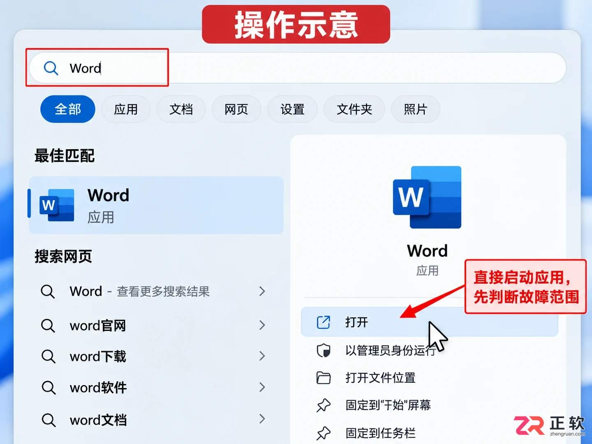The image size is (592, 444).
Task: Click the search icon beside word文档
Action: pos(49,420)
